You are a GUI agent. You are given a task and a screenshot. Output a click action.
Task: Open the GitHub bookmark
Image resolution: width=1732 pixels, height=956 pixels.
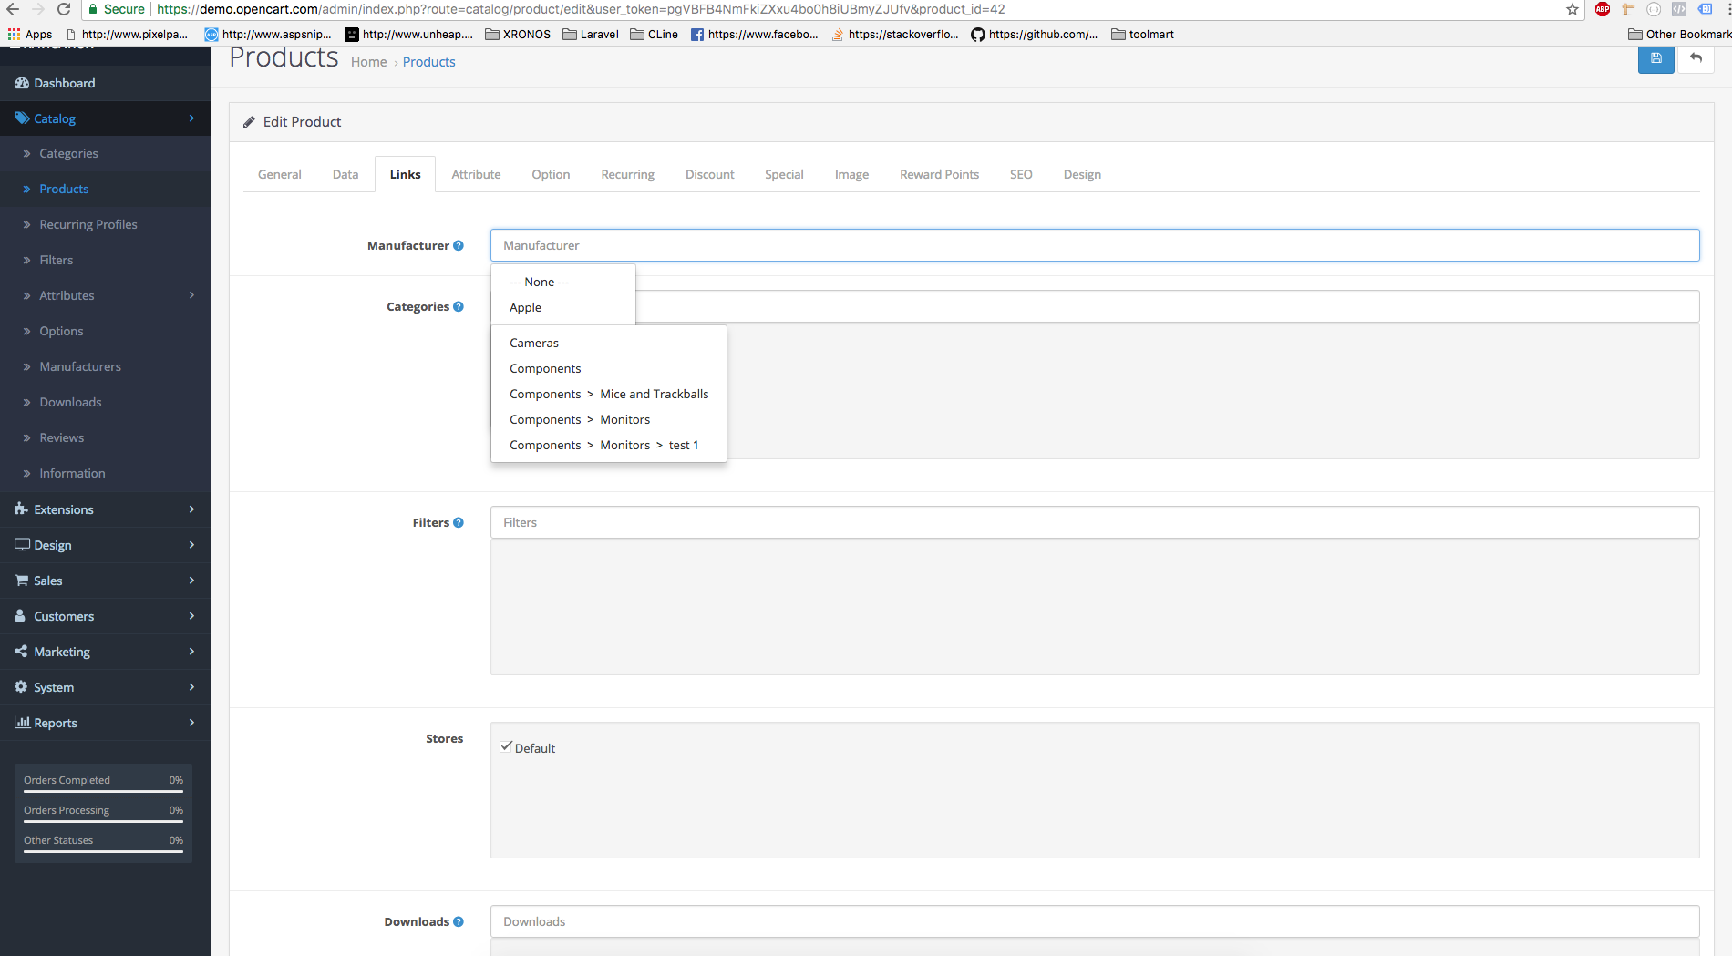point(1035,34)
